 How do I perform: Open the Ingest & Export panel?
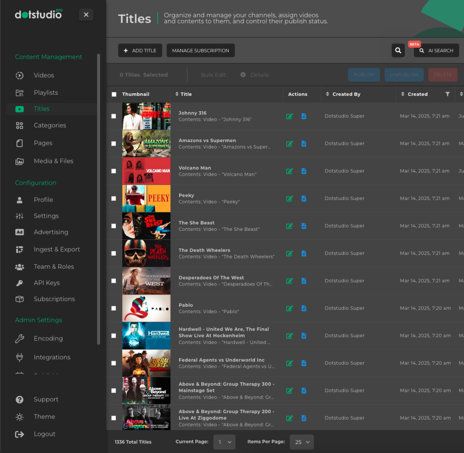[19, 249]
